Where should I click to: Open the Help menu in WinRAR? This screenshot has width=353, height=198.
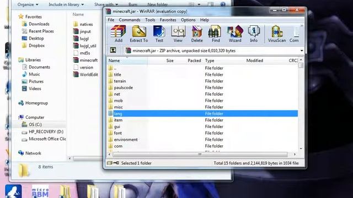tap(205, 20)
